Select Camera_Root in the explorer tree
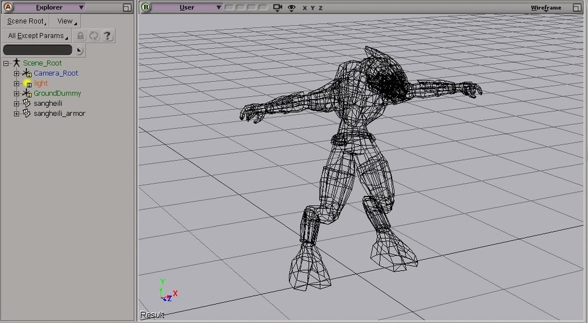The image size is (588, 323). click(x=56, y=73)
